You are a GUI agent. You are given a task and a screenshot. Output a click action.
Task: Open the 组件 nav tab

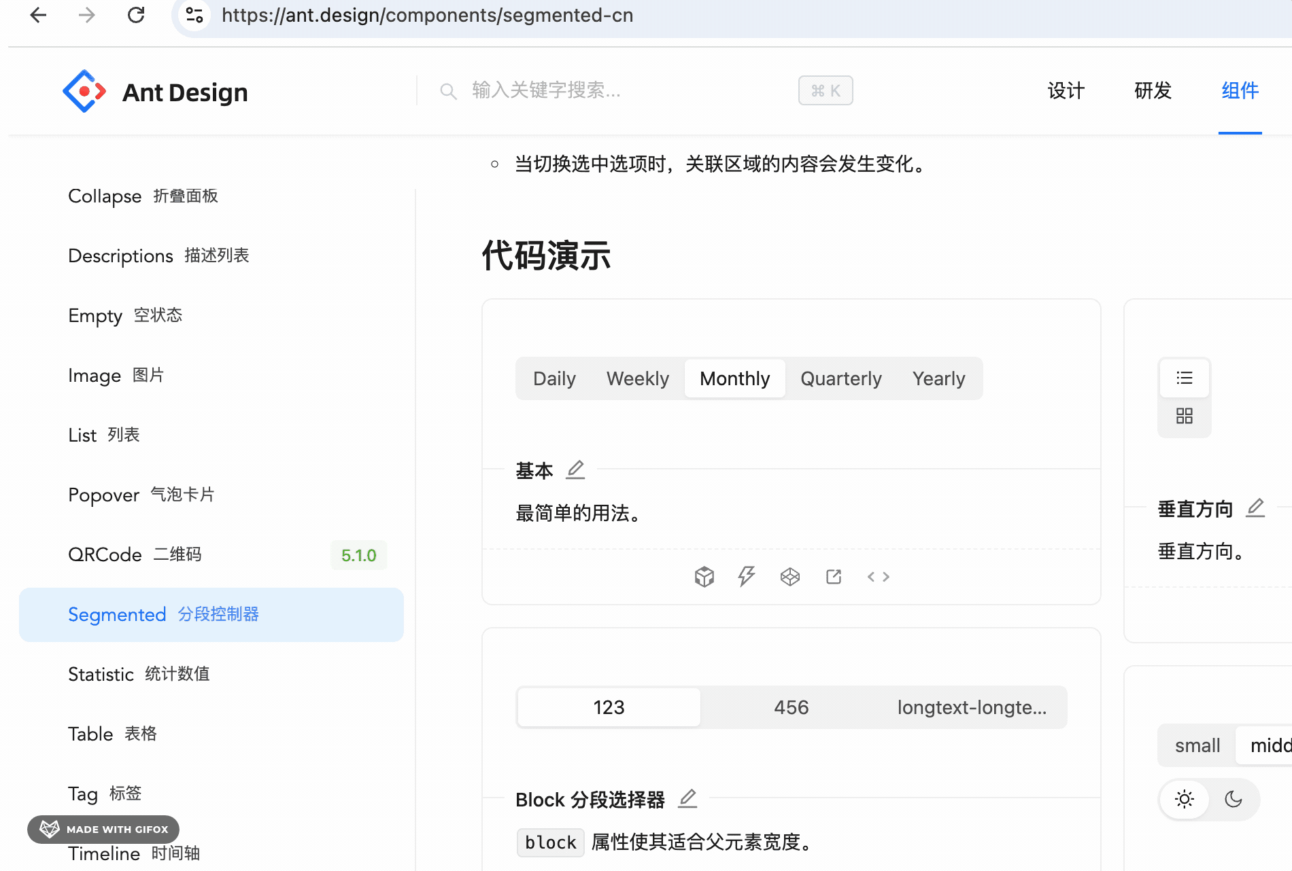click(x=1240, y=91)
